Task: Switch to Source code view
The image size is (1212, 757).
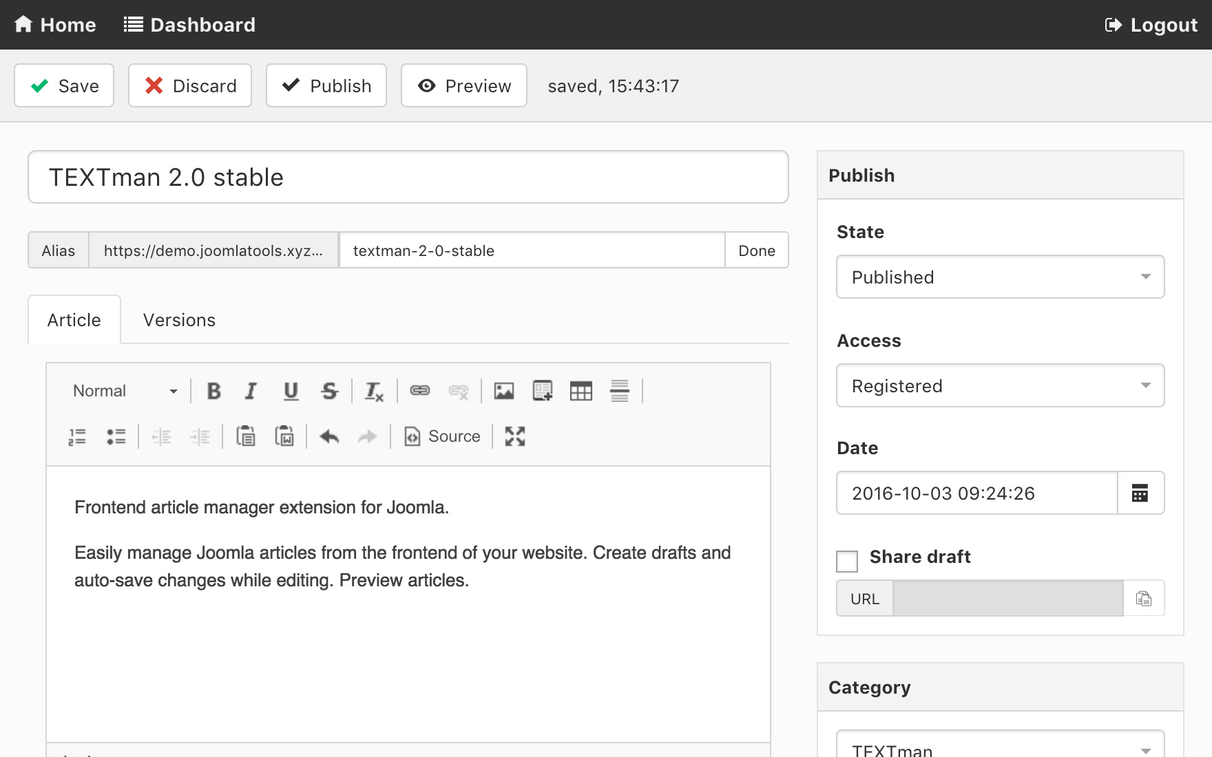Action: (442, 436)
